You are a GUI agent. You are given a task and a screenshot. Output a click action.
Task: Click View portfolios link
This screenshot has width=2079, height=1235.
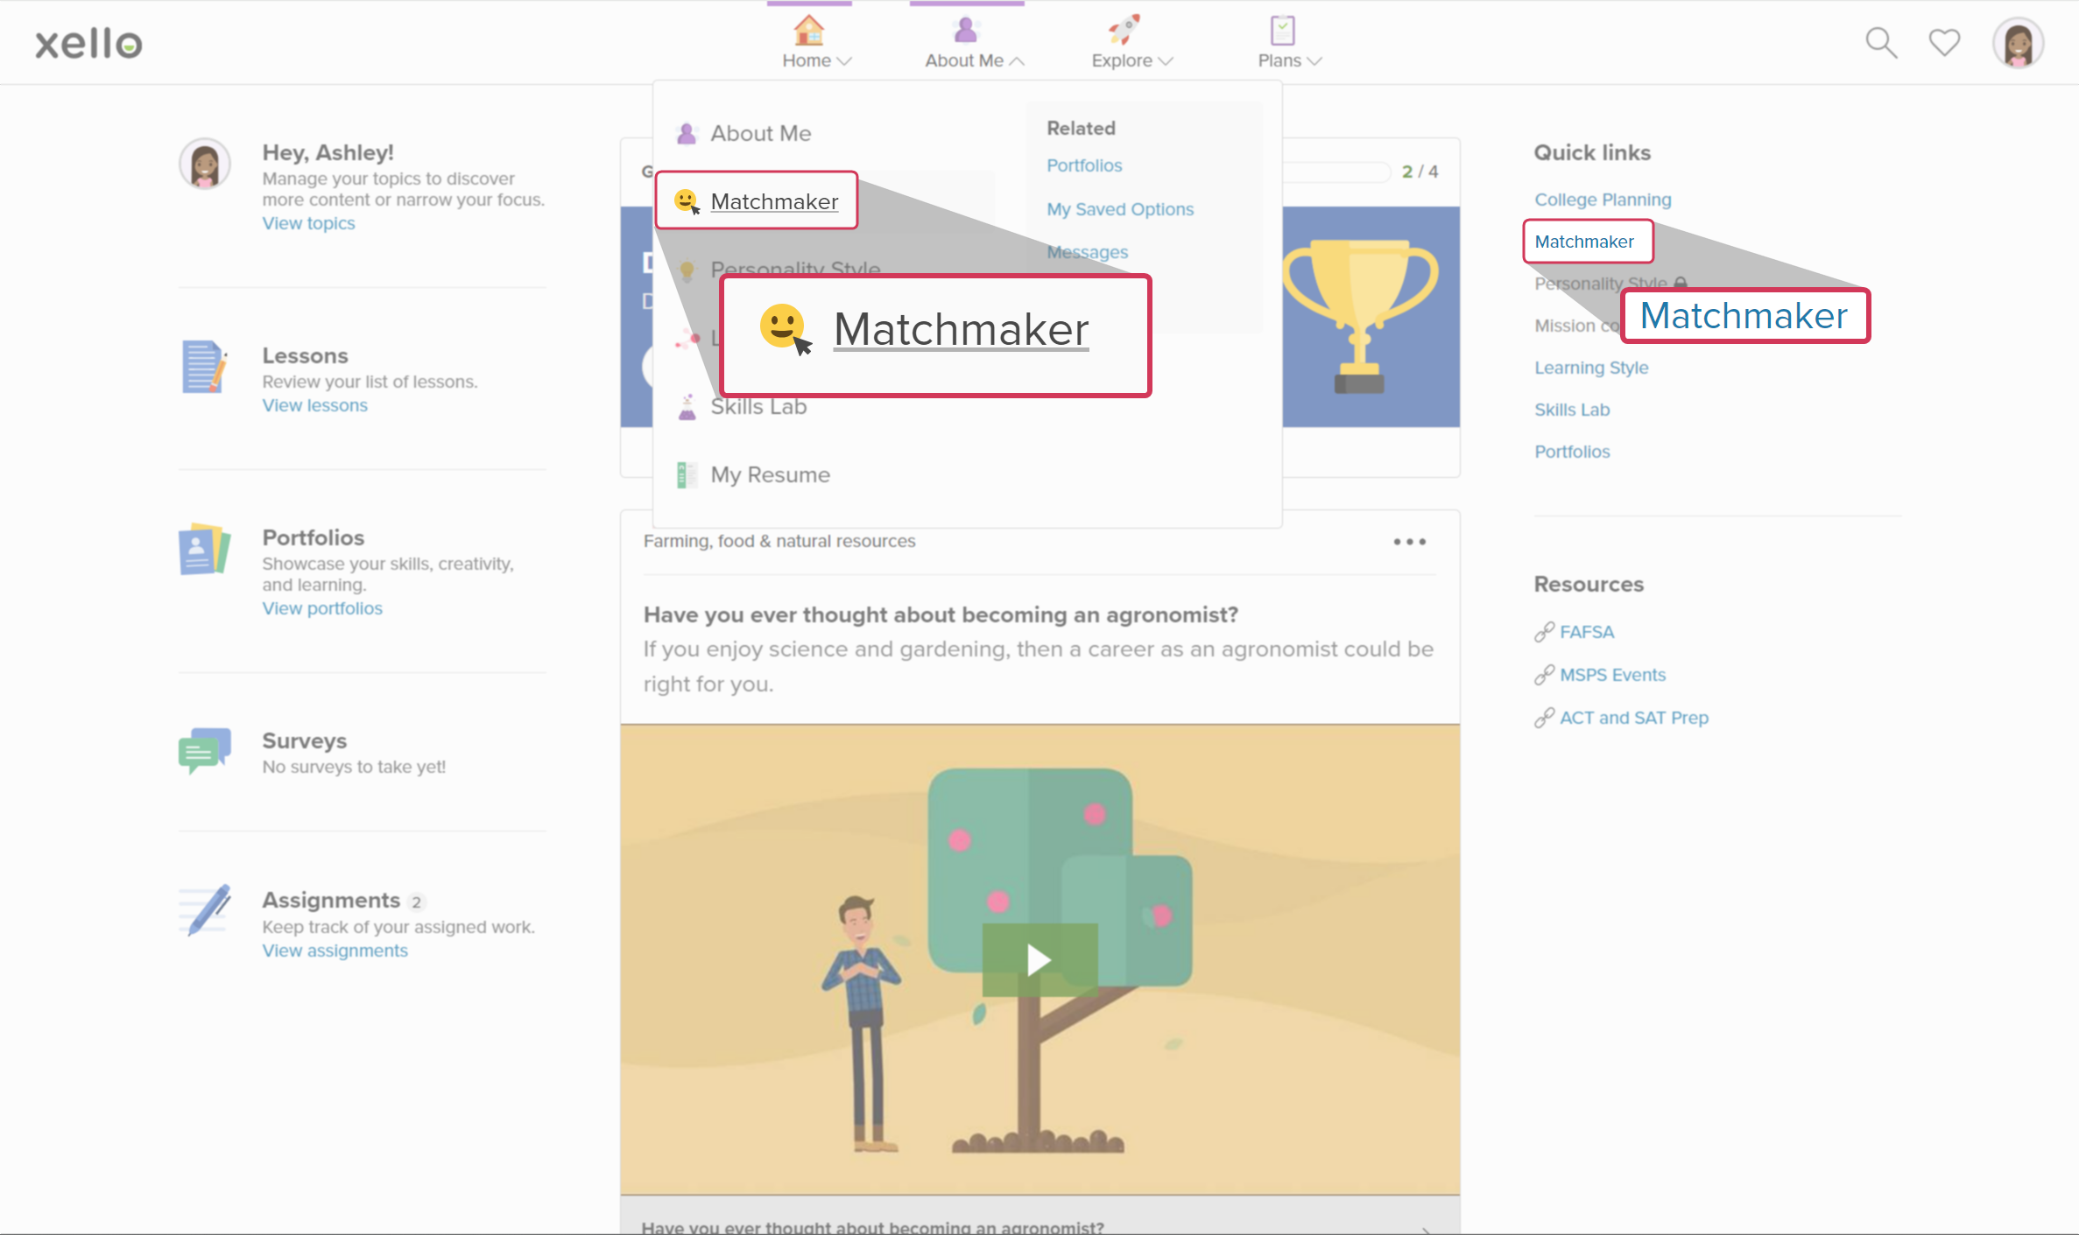coord(322,608)
